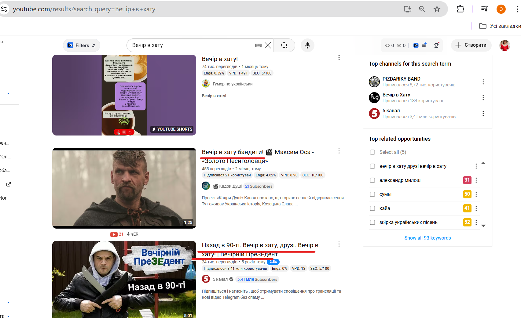Open options for 'александр милош' keyword
Viewport: 521px width, 318px height.
click(476, 180)
